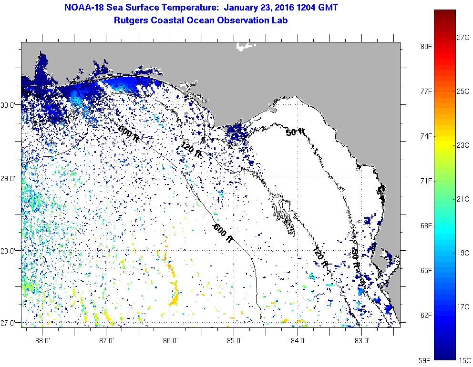Click the 59F label at the scale bottom
Image resolution: width=473 pixels, height=367 pixels.
[426, 360]
